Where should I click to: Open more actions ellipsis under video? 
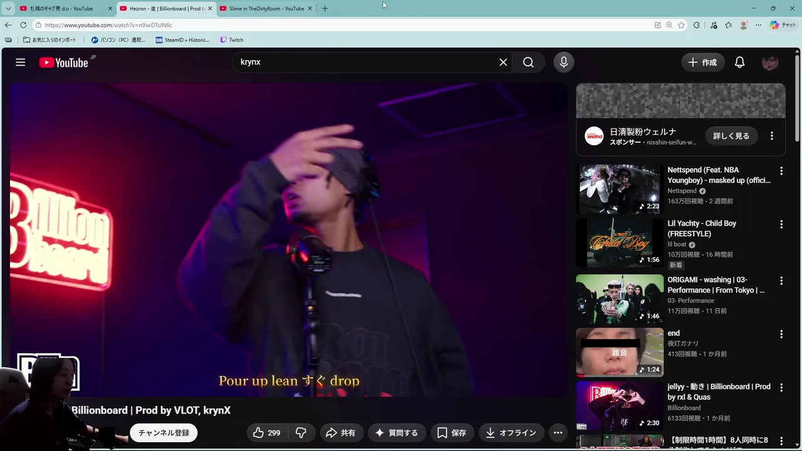pos(558,433)
